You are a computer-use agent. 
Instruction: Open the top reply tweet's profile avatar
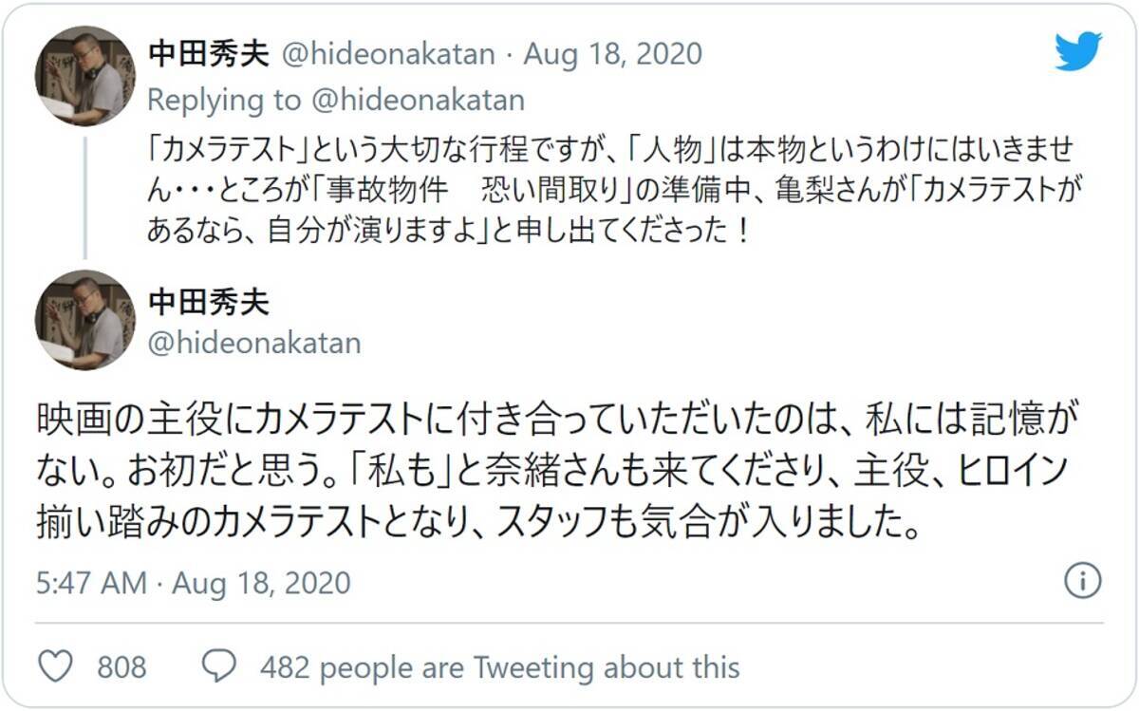tap(84, 76)
